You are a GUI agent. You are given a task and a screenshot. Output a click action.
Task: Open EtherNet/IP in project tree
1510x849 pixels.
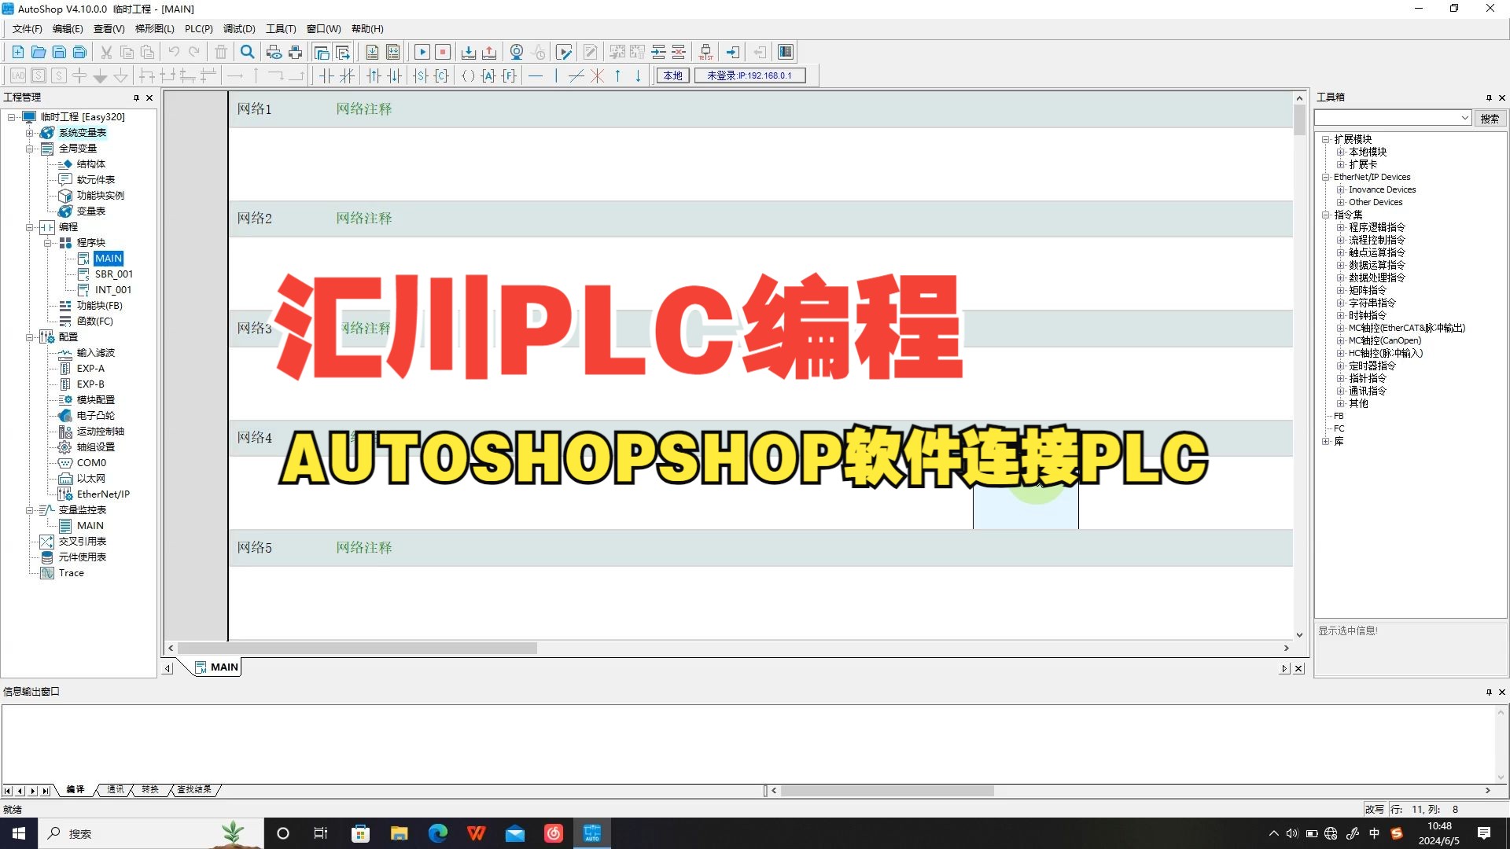[x=103, y=494]
